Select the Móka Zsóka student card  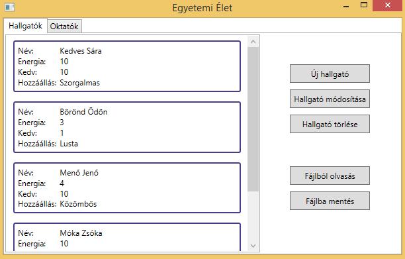coord(127,237)
